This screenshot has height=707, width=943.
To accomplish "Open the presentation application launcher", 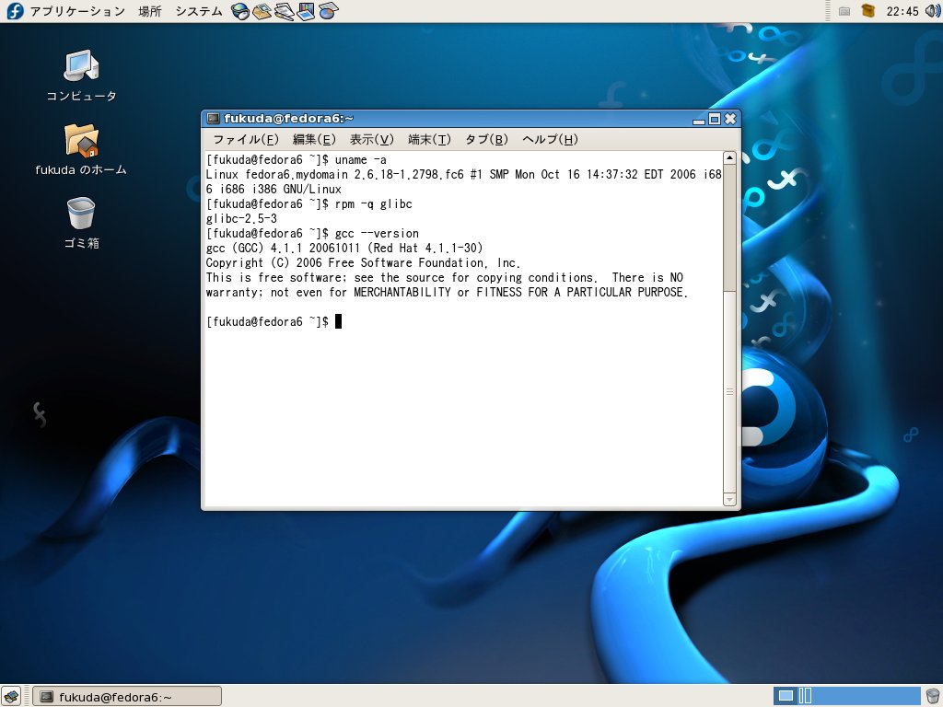I will pos(306,11).
